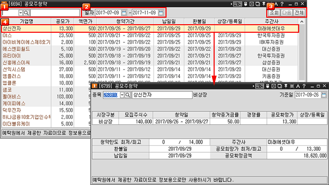The width and height of the screenshot is (329, 185).
Task: Click the 전체 button
Action: pyautogui.click(x=299, y=13)
